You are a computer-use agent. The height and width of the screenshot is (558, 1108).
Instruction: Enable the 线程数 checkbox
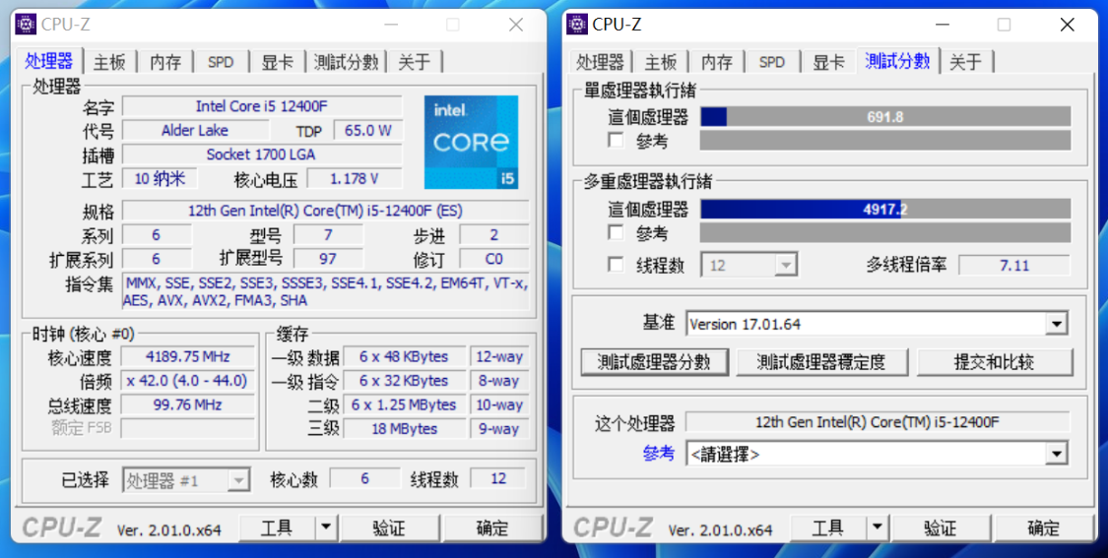pyautogui.click(x=617, y=265)
